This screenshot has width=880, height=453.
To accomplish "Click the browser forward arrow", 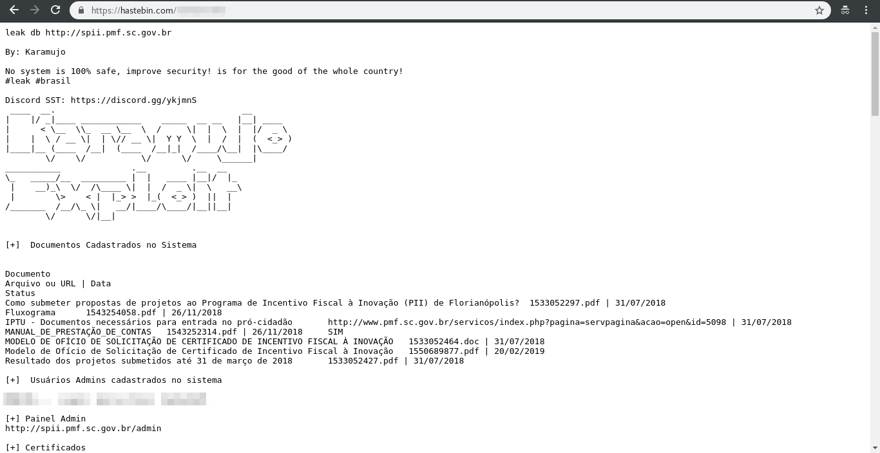I will coord(35,10).
